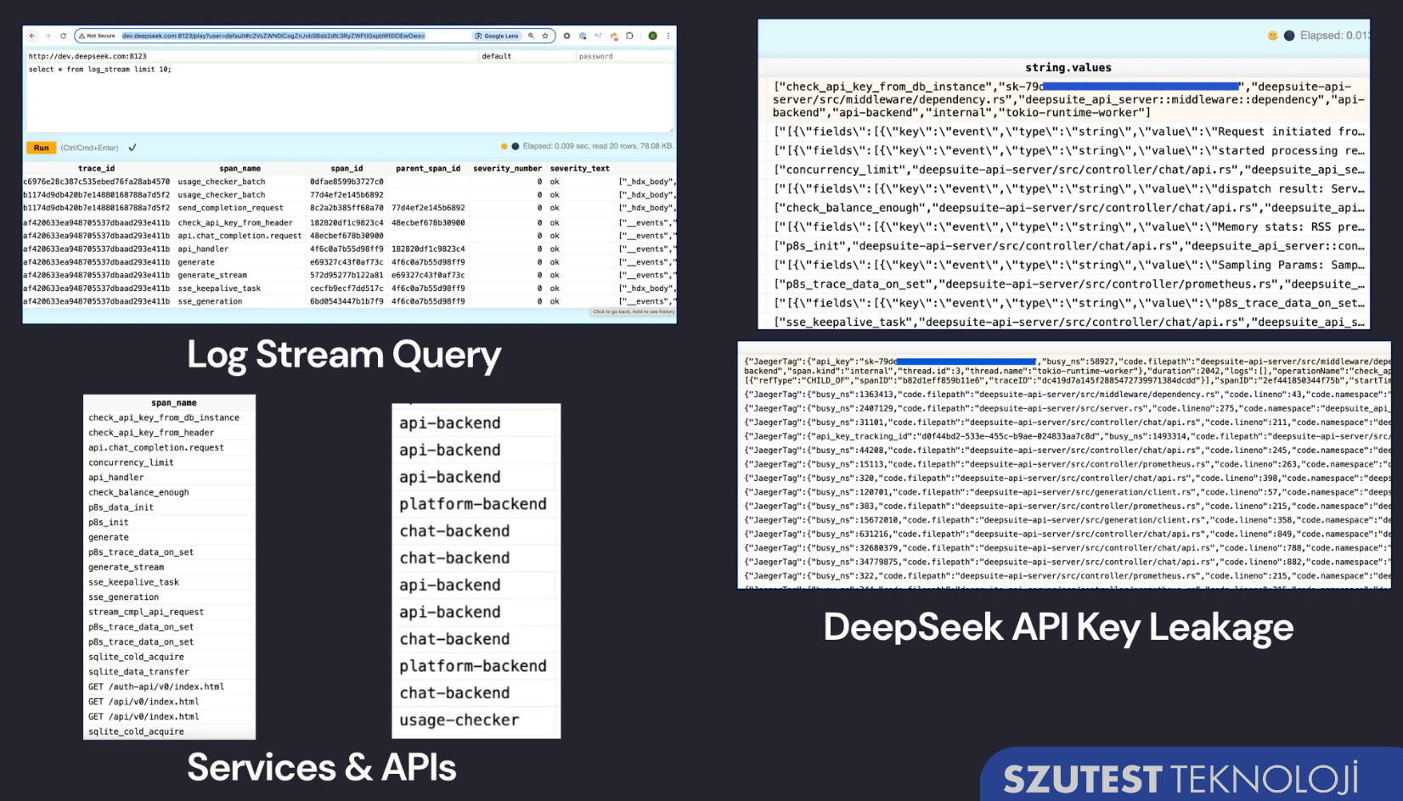Toggle dark theme circle beside 'read 20 rows'
The image size is (1403, 801).
point(516,147)
